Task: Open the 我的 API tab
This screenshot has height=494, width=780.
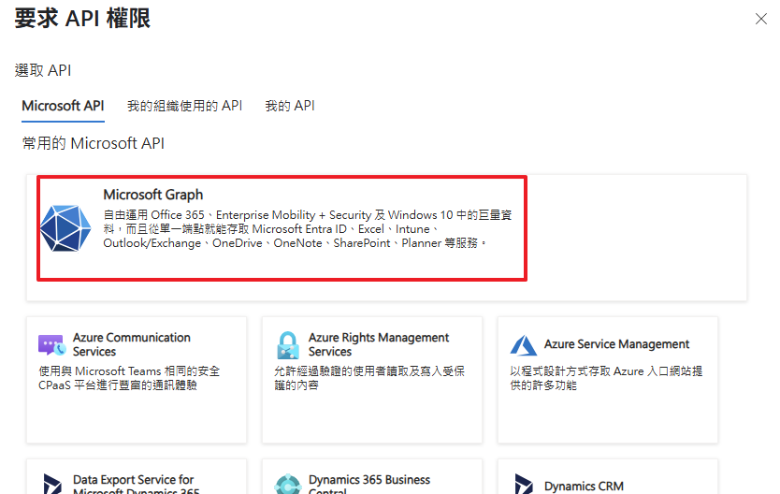Action: [289, 106]
